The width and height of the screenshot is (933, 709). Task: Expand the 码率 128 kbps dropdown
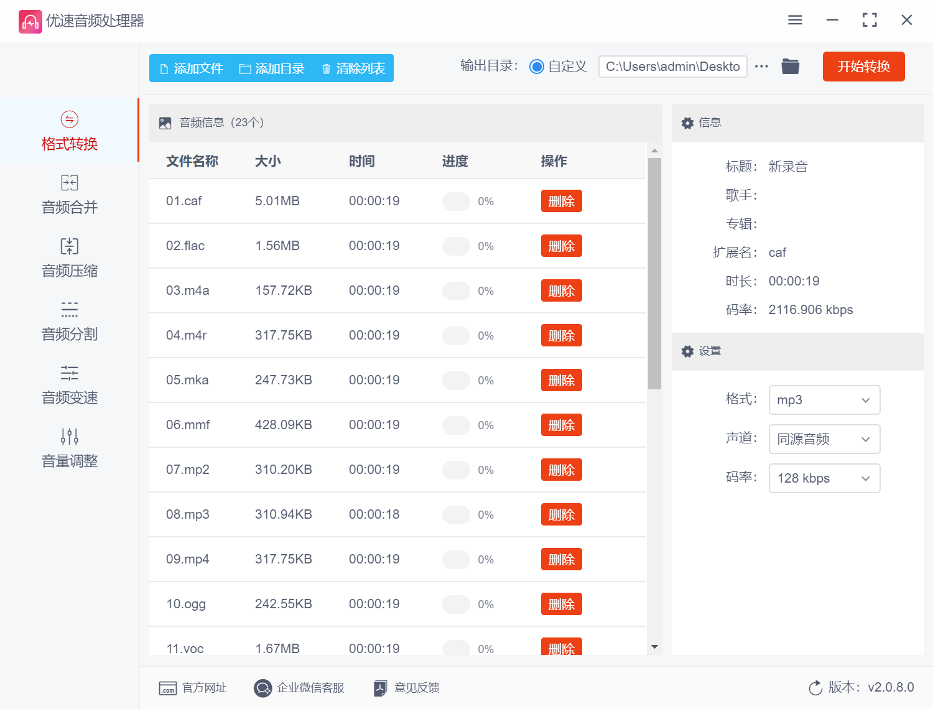coord(824,478)
